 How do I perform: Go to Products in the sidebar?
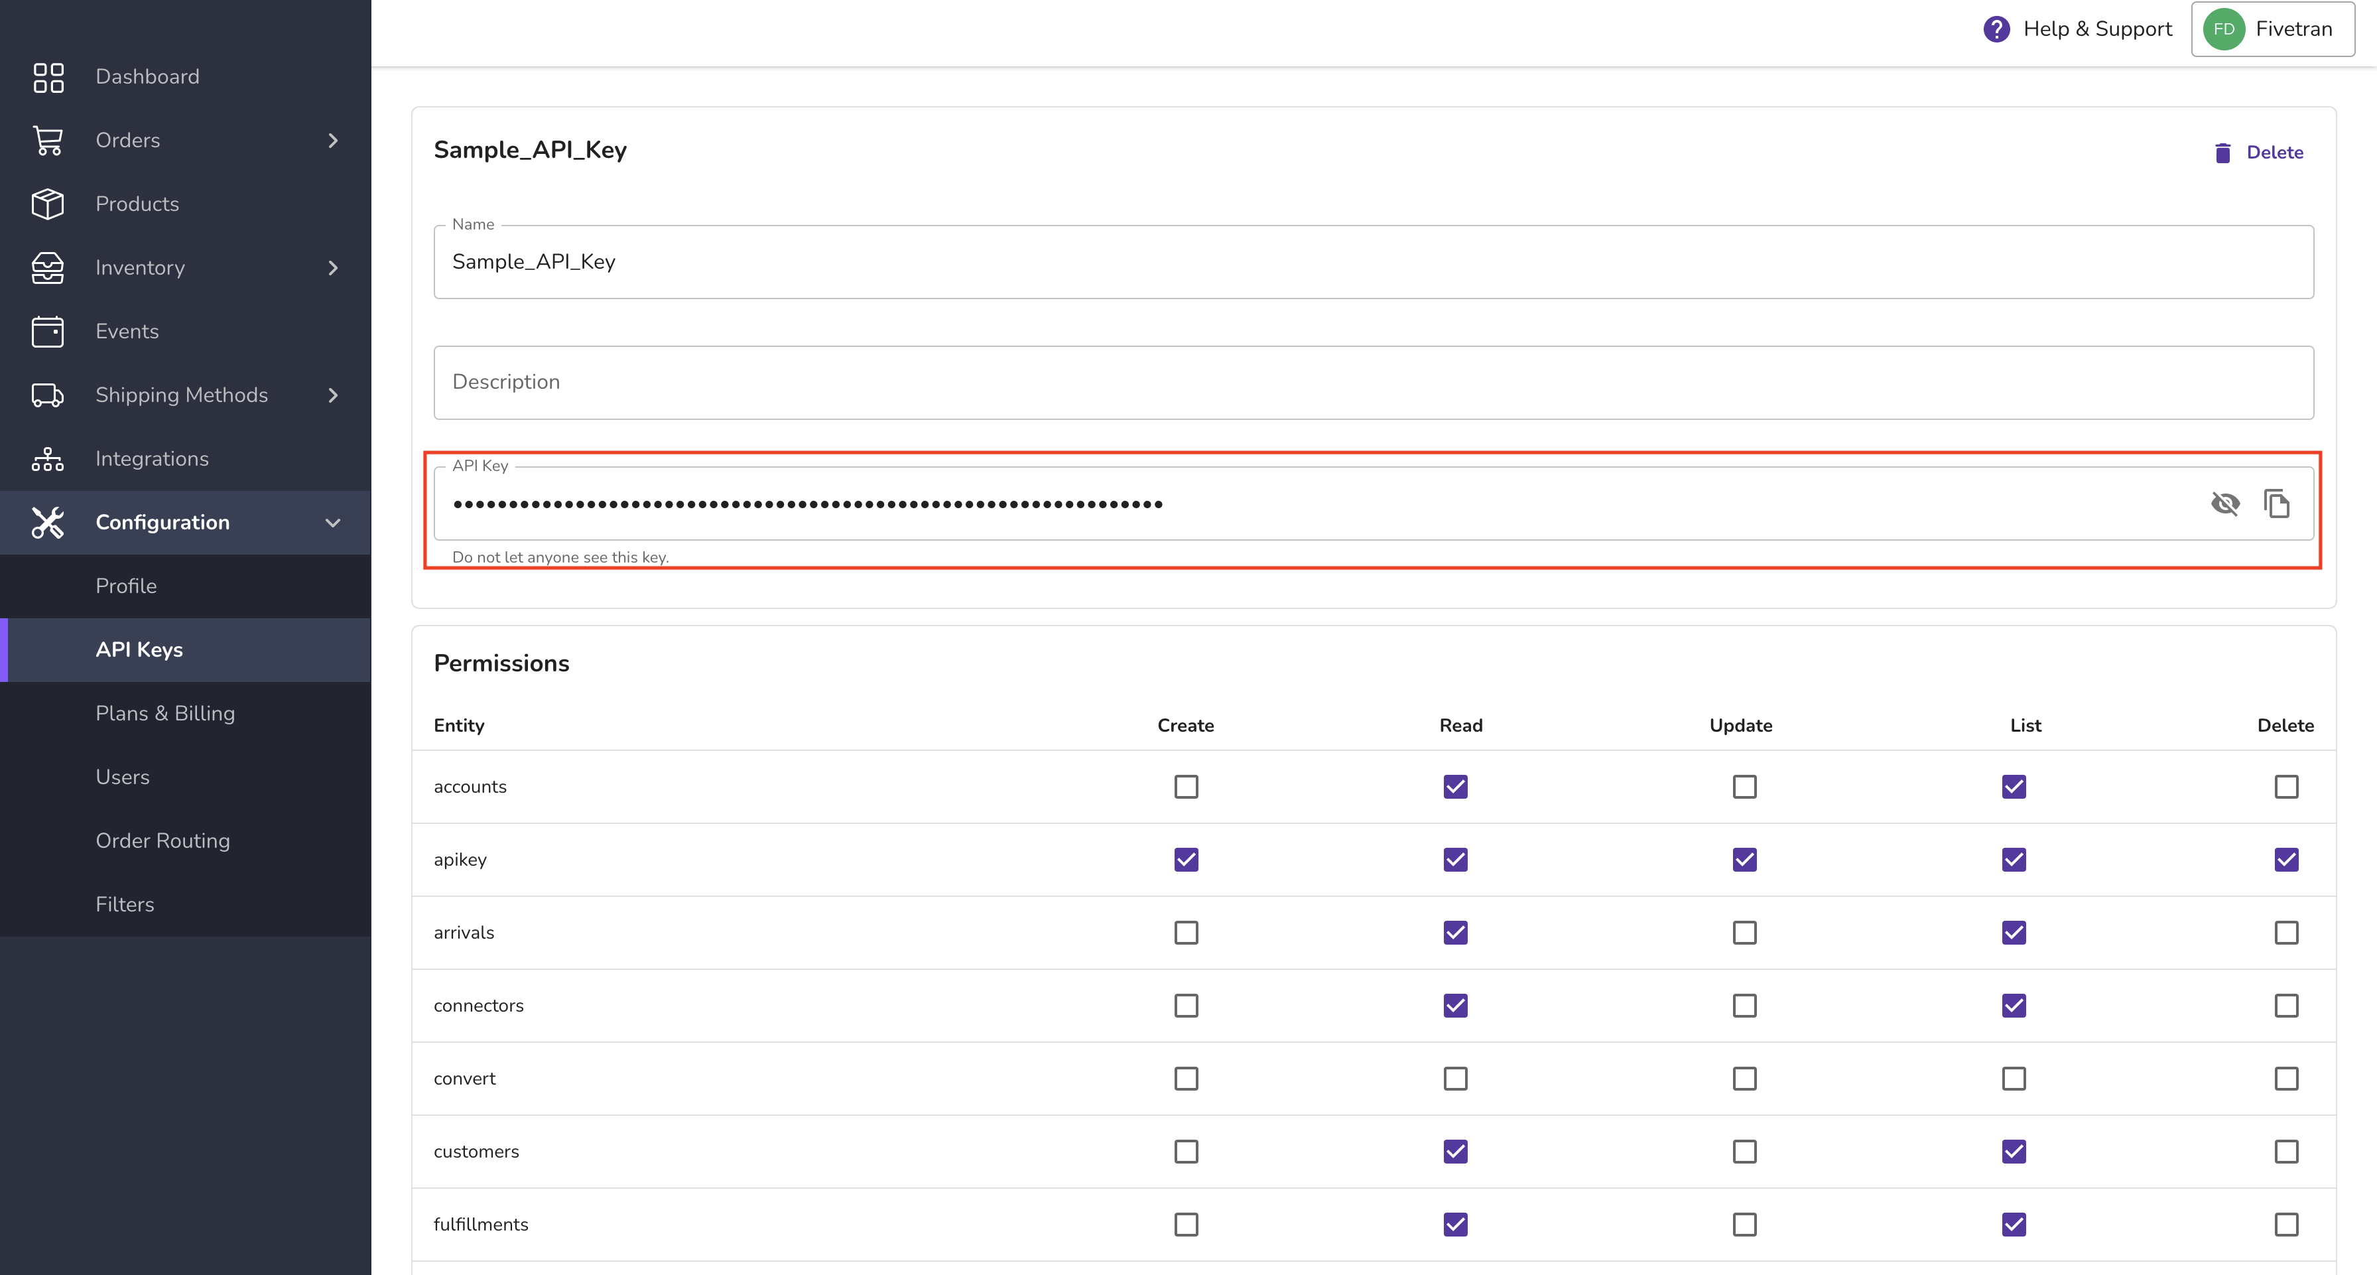coord(137,204)
